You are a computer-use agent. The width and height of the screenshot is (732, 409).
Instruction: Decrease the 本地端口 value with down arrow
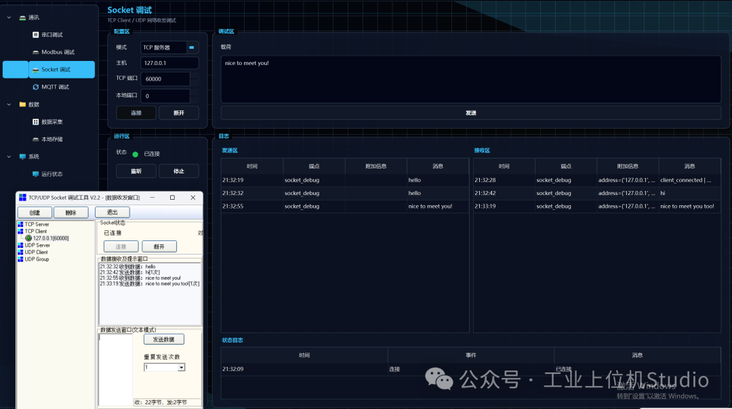[x=195, y=100]
